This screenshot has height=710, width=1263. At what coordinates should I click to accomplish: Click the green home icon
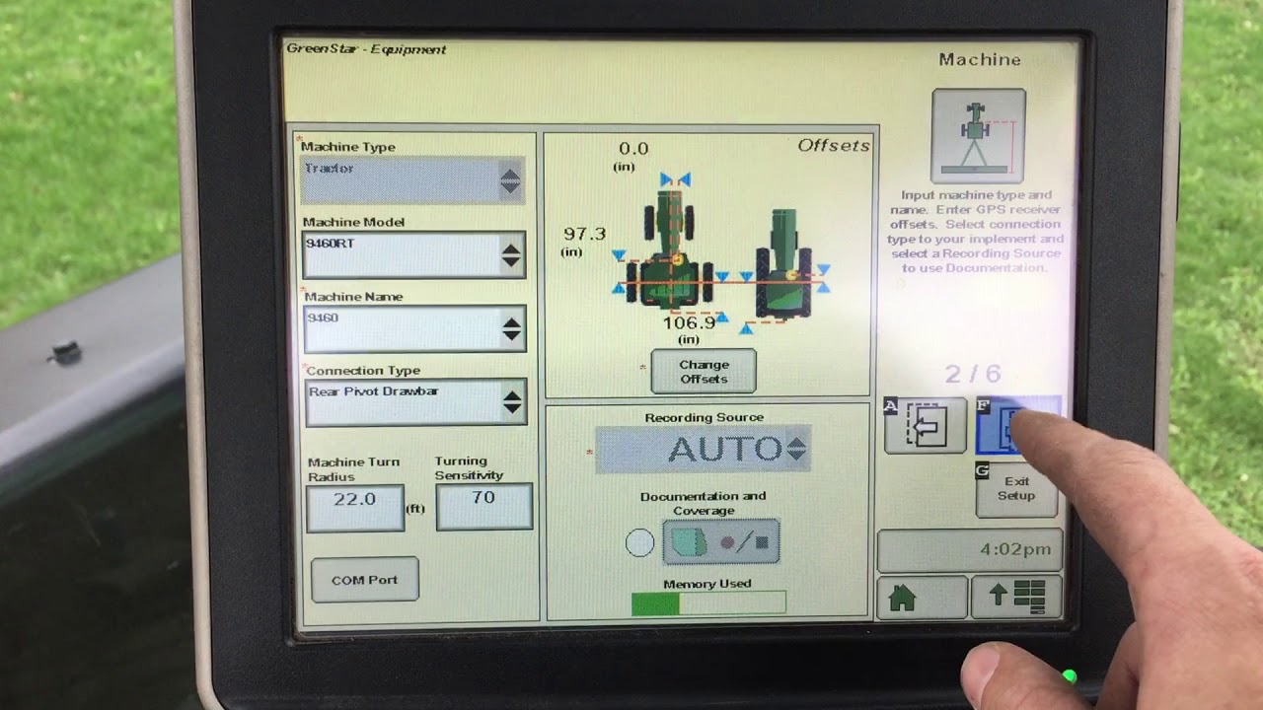click(922, 597)
